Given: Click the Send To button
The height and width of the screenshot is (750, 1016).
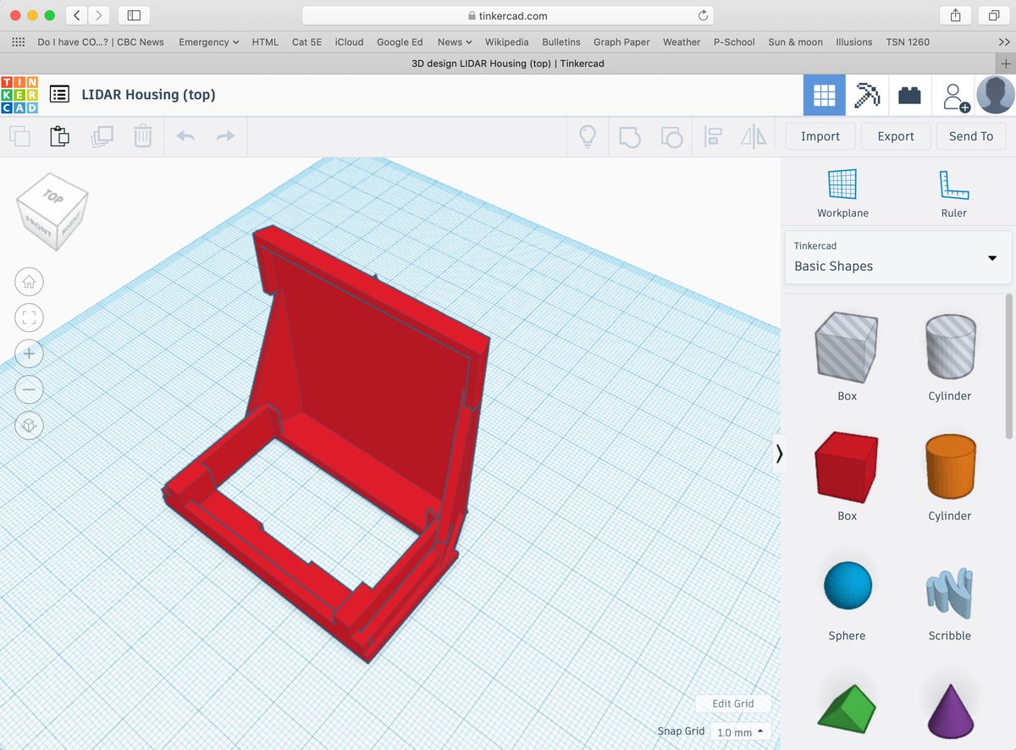Looking at the screenshot, I should (971, 136).
